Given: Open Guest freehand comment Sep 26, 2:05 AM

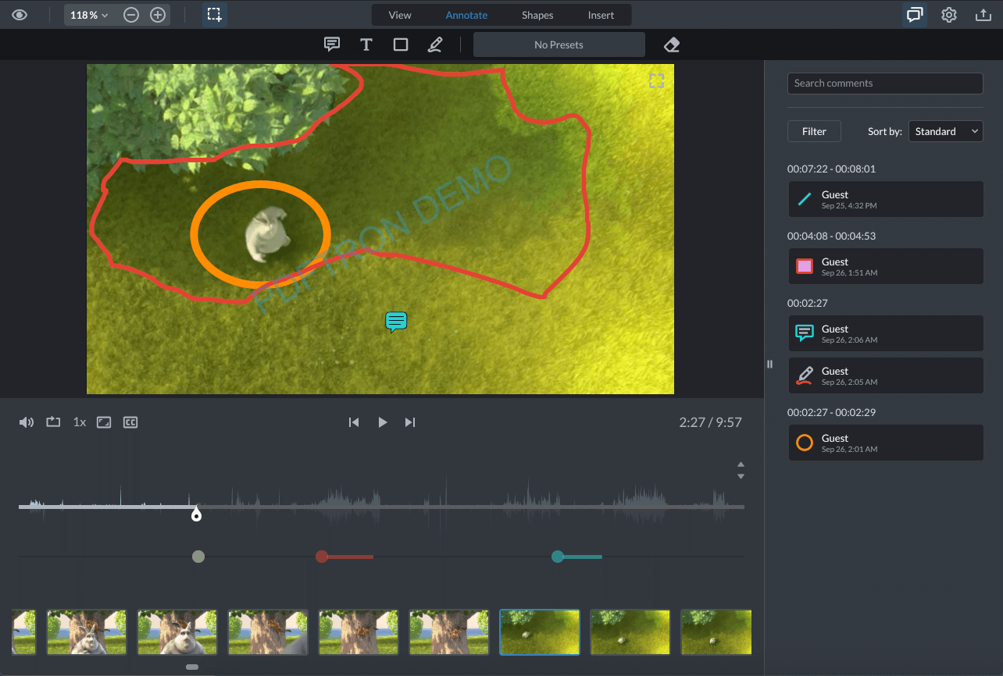Looking at the screenshot, I should [x=885, y=375].
